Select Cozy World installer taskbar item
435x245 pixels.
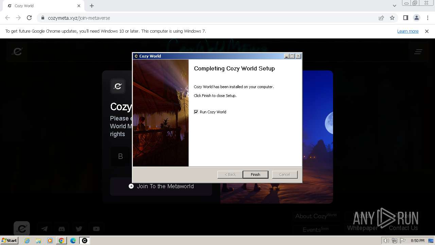85,241
